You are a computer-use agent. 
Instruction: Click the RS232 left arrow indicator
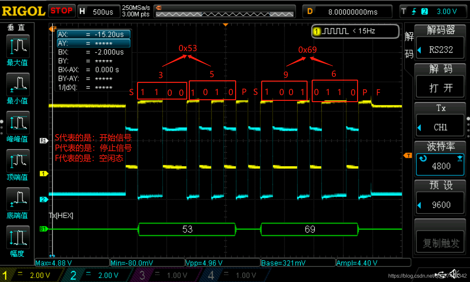coord(419,50)
